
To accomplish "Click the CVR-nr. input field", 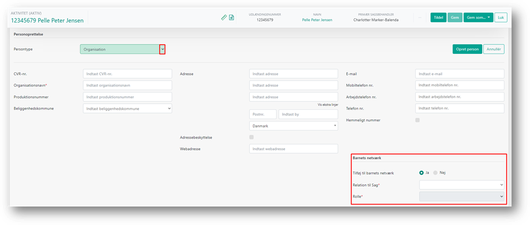I will coord(127,74).
